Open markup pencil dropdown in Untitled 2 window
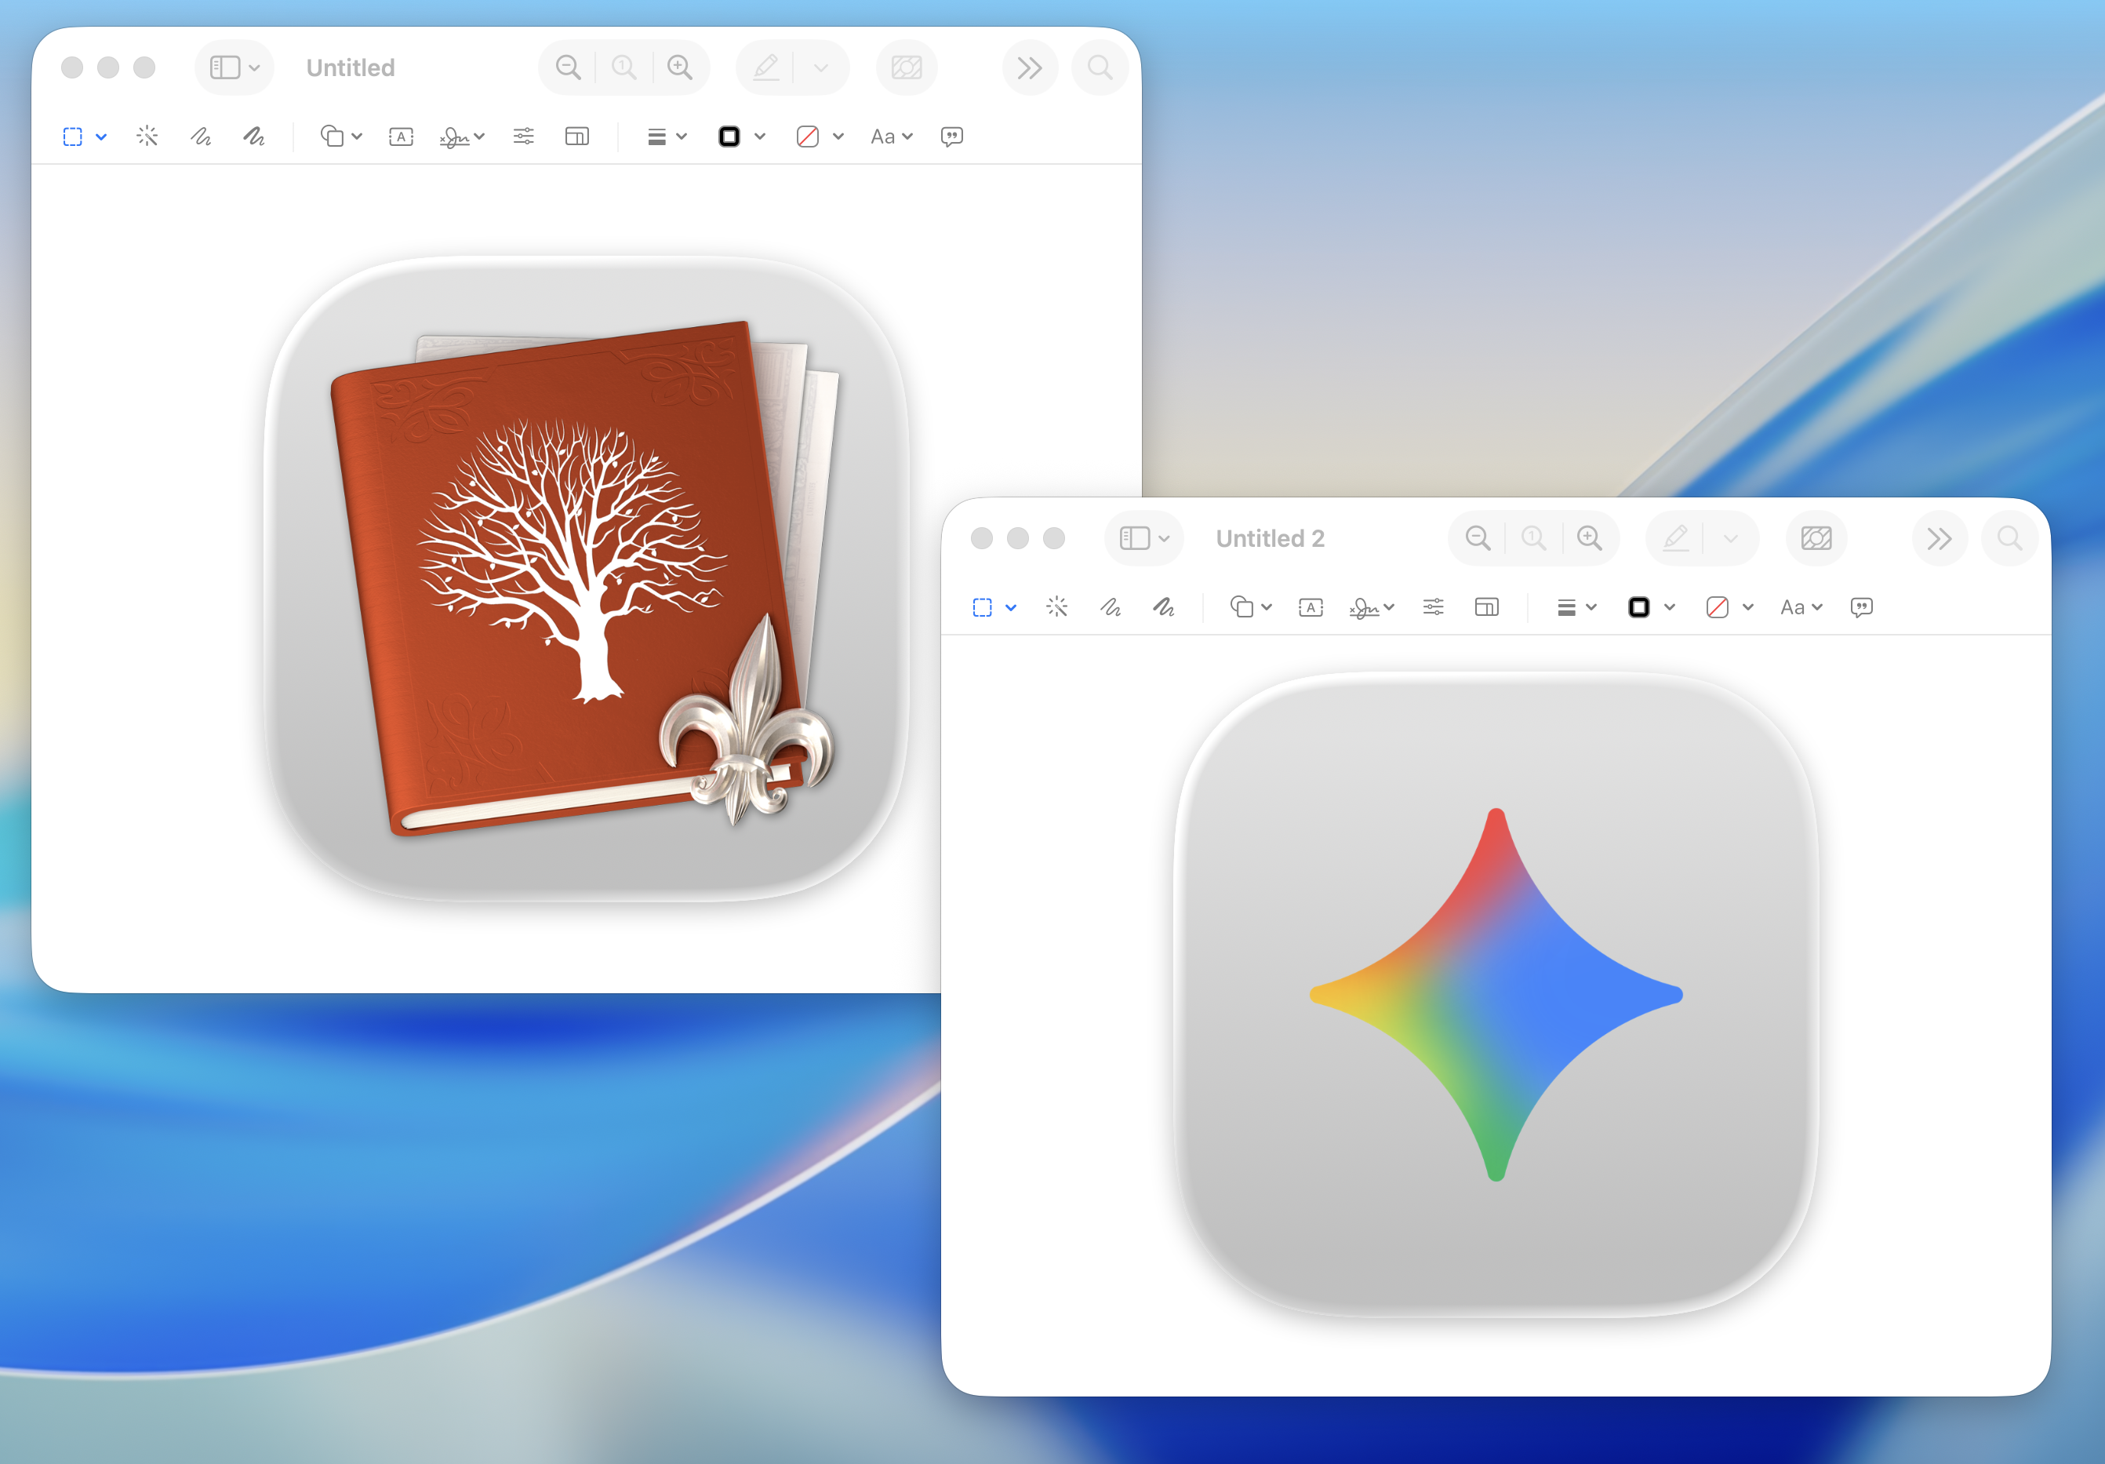Image resolution: width=2105 pixels, height=1464 pixels. click(x=1731, y=537)
